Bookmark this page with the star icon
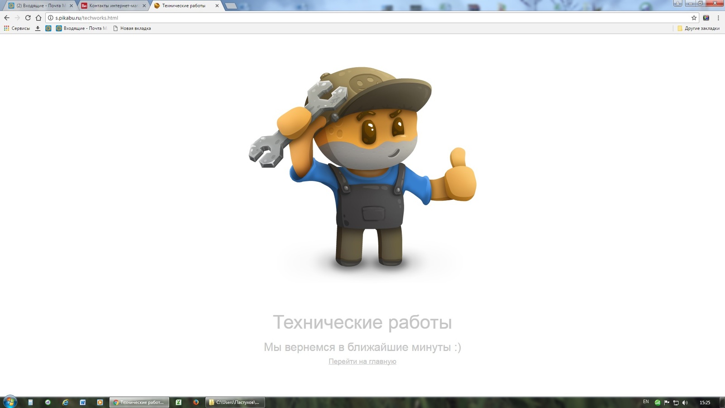This screenshot has width=725, height=408. tap(694, 18)
